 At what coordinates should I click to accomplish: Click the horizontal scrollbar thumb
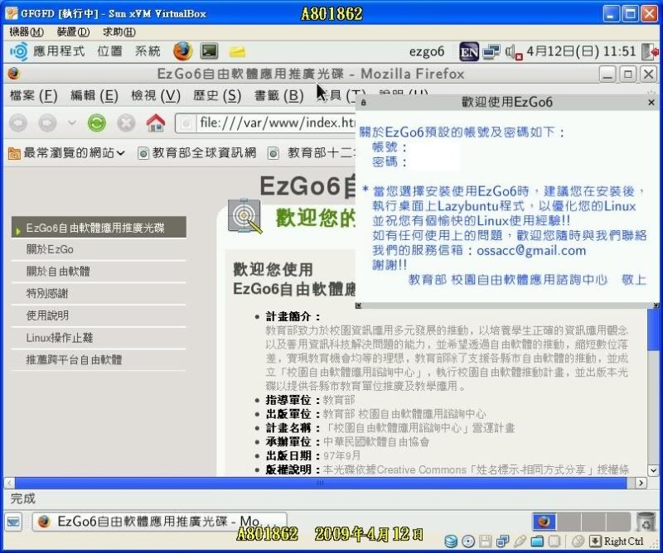pos(321,483)
